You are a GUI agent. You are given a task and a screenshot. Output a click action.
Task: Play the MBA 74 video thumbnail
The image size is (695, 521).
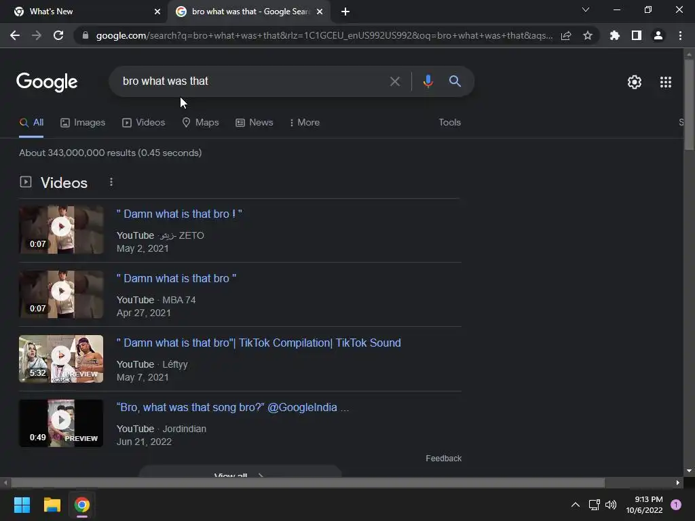61,294
